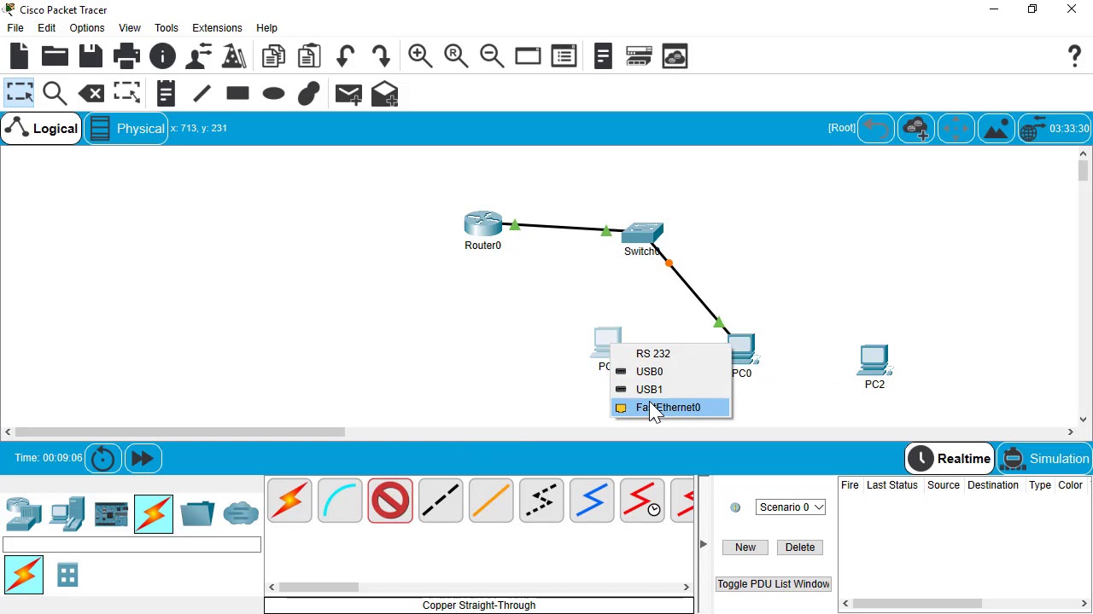Activate the Select tool
Screen dimensions: 1093x614
point(19,93)
